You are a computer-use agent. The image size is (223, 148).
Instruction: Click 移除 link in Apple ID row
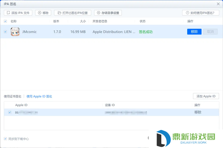click(x=198, y=112)
